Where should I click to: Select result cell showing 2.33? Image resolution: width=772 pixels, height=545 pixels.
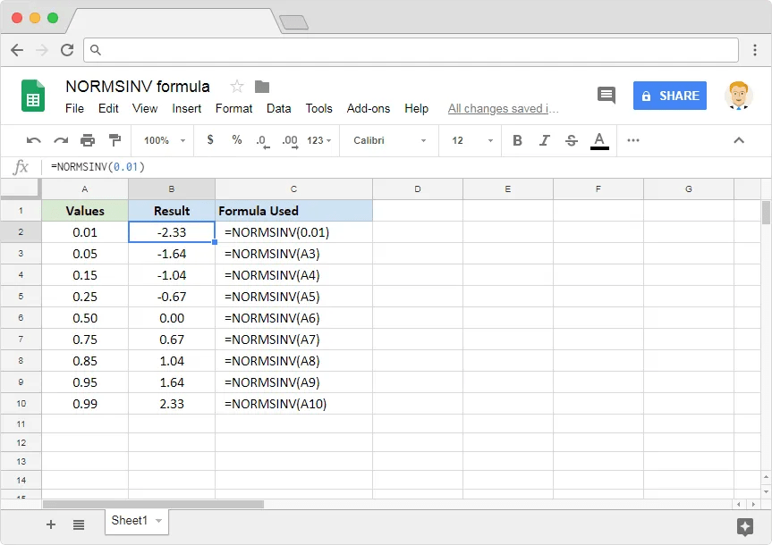pos(172,404)
